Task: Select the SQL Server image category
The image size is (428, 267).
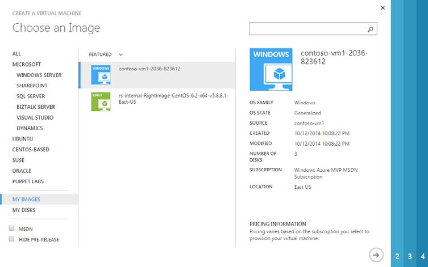Action: [x=31, y=96]
